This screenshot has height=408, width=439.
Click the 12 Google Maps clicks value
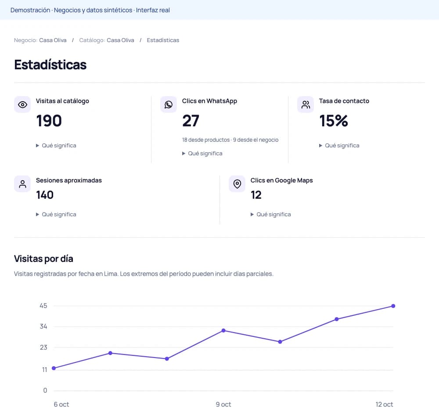(256, 195)
